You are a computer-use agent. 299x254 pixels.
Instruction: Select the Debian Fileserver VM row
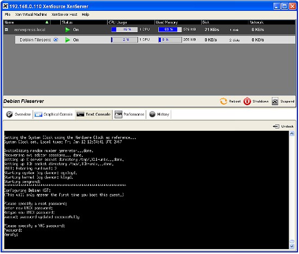155,40
